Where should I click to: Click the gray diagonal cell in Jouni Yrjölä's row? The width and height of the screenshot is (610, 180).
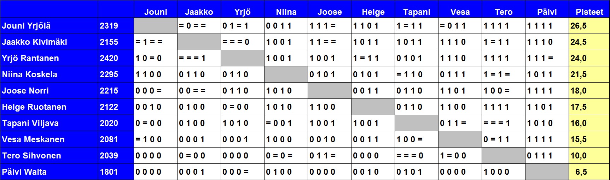click(156, 26)
